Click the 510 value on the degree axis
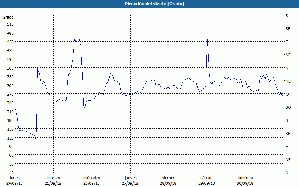The height and width of the screenshot is (187, 299). tap(10, 24)
